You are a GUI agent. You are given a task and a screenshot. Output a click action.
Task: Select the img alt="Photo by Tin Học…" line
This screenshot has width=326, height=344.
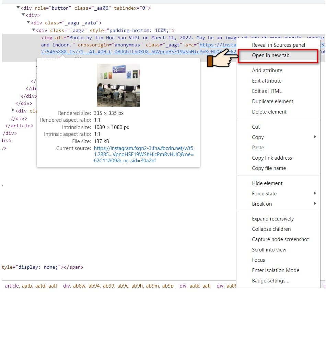coord(139,38)
